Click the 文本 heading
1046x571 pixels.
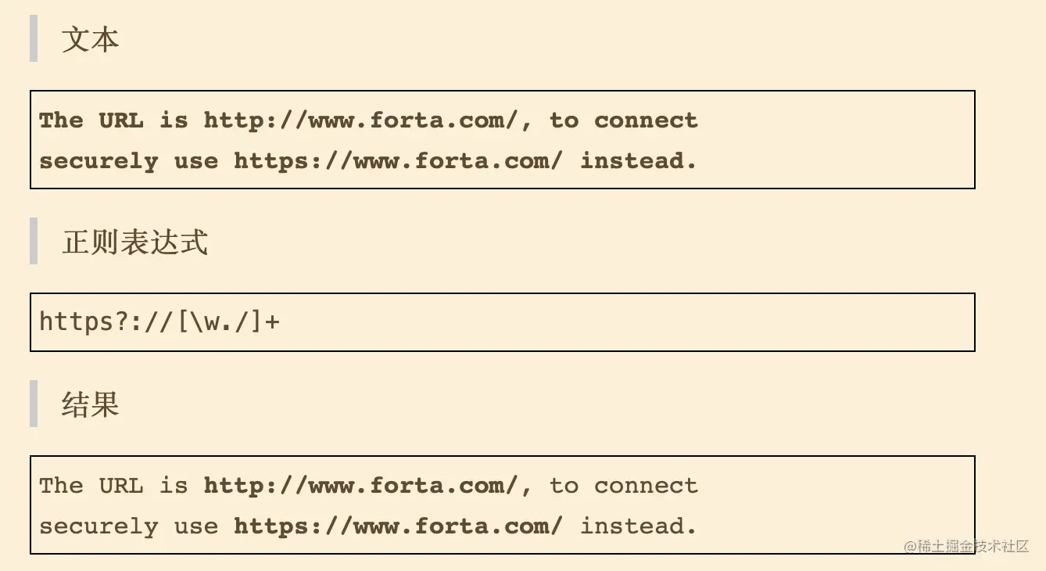[90, 39]
